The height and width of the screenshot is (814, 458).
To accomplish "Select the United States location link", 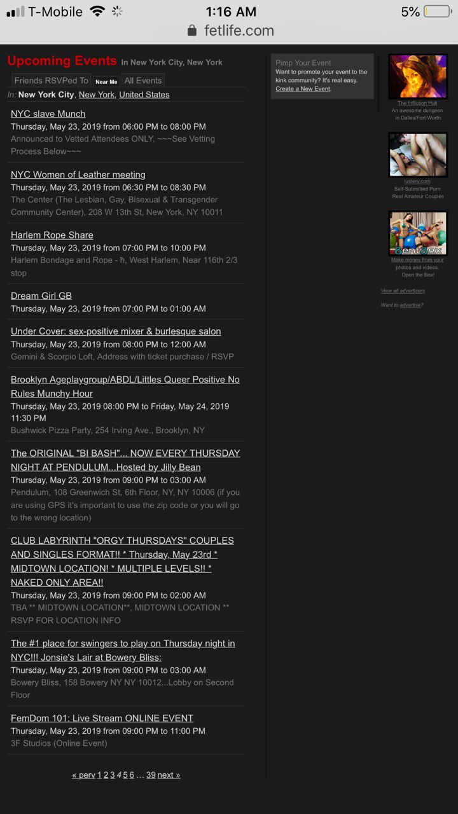I will pos(144,95).
